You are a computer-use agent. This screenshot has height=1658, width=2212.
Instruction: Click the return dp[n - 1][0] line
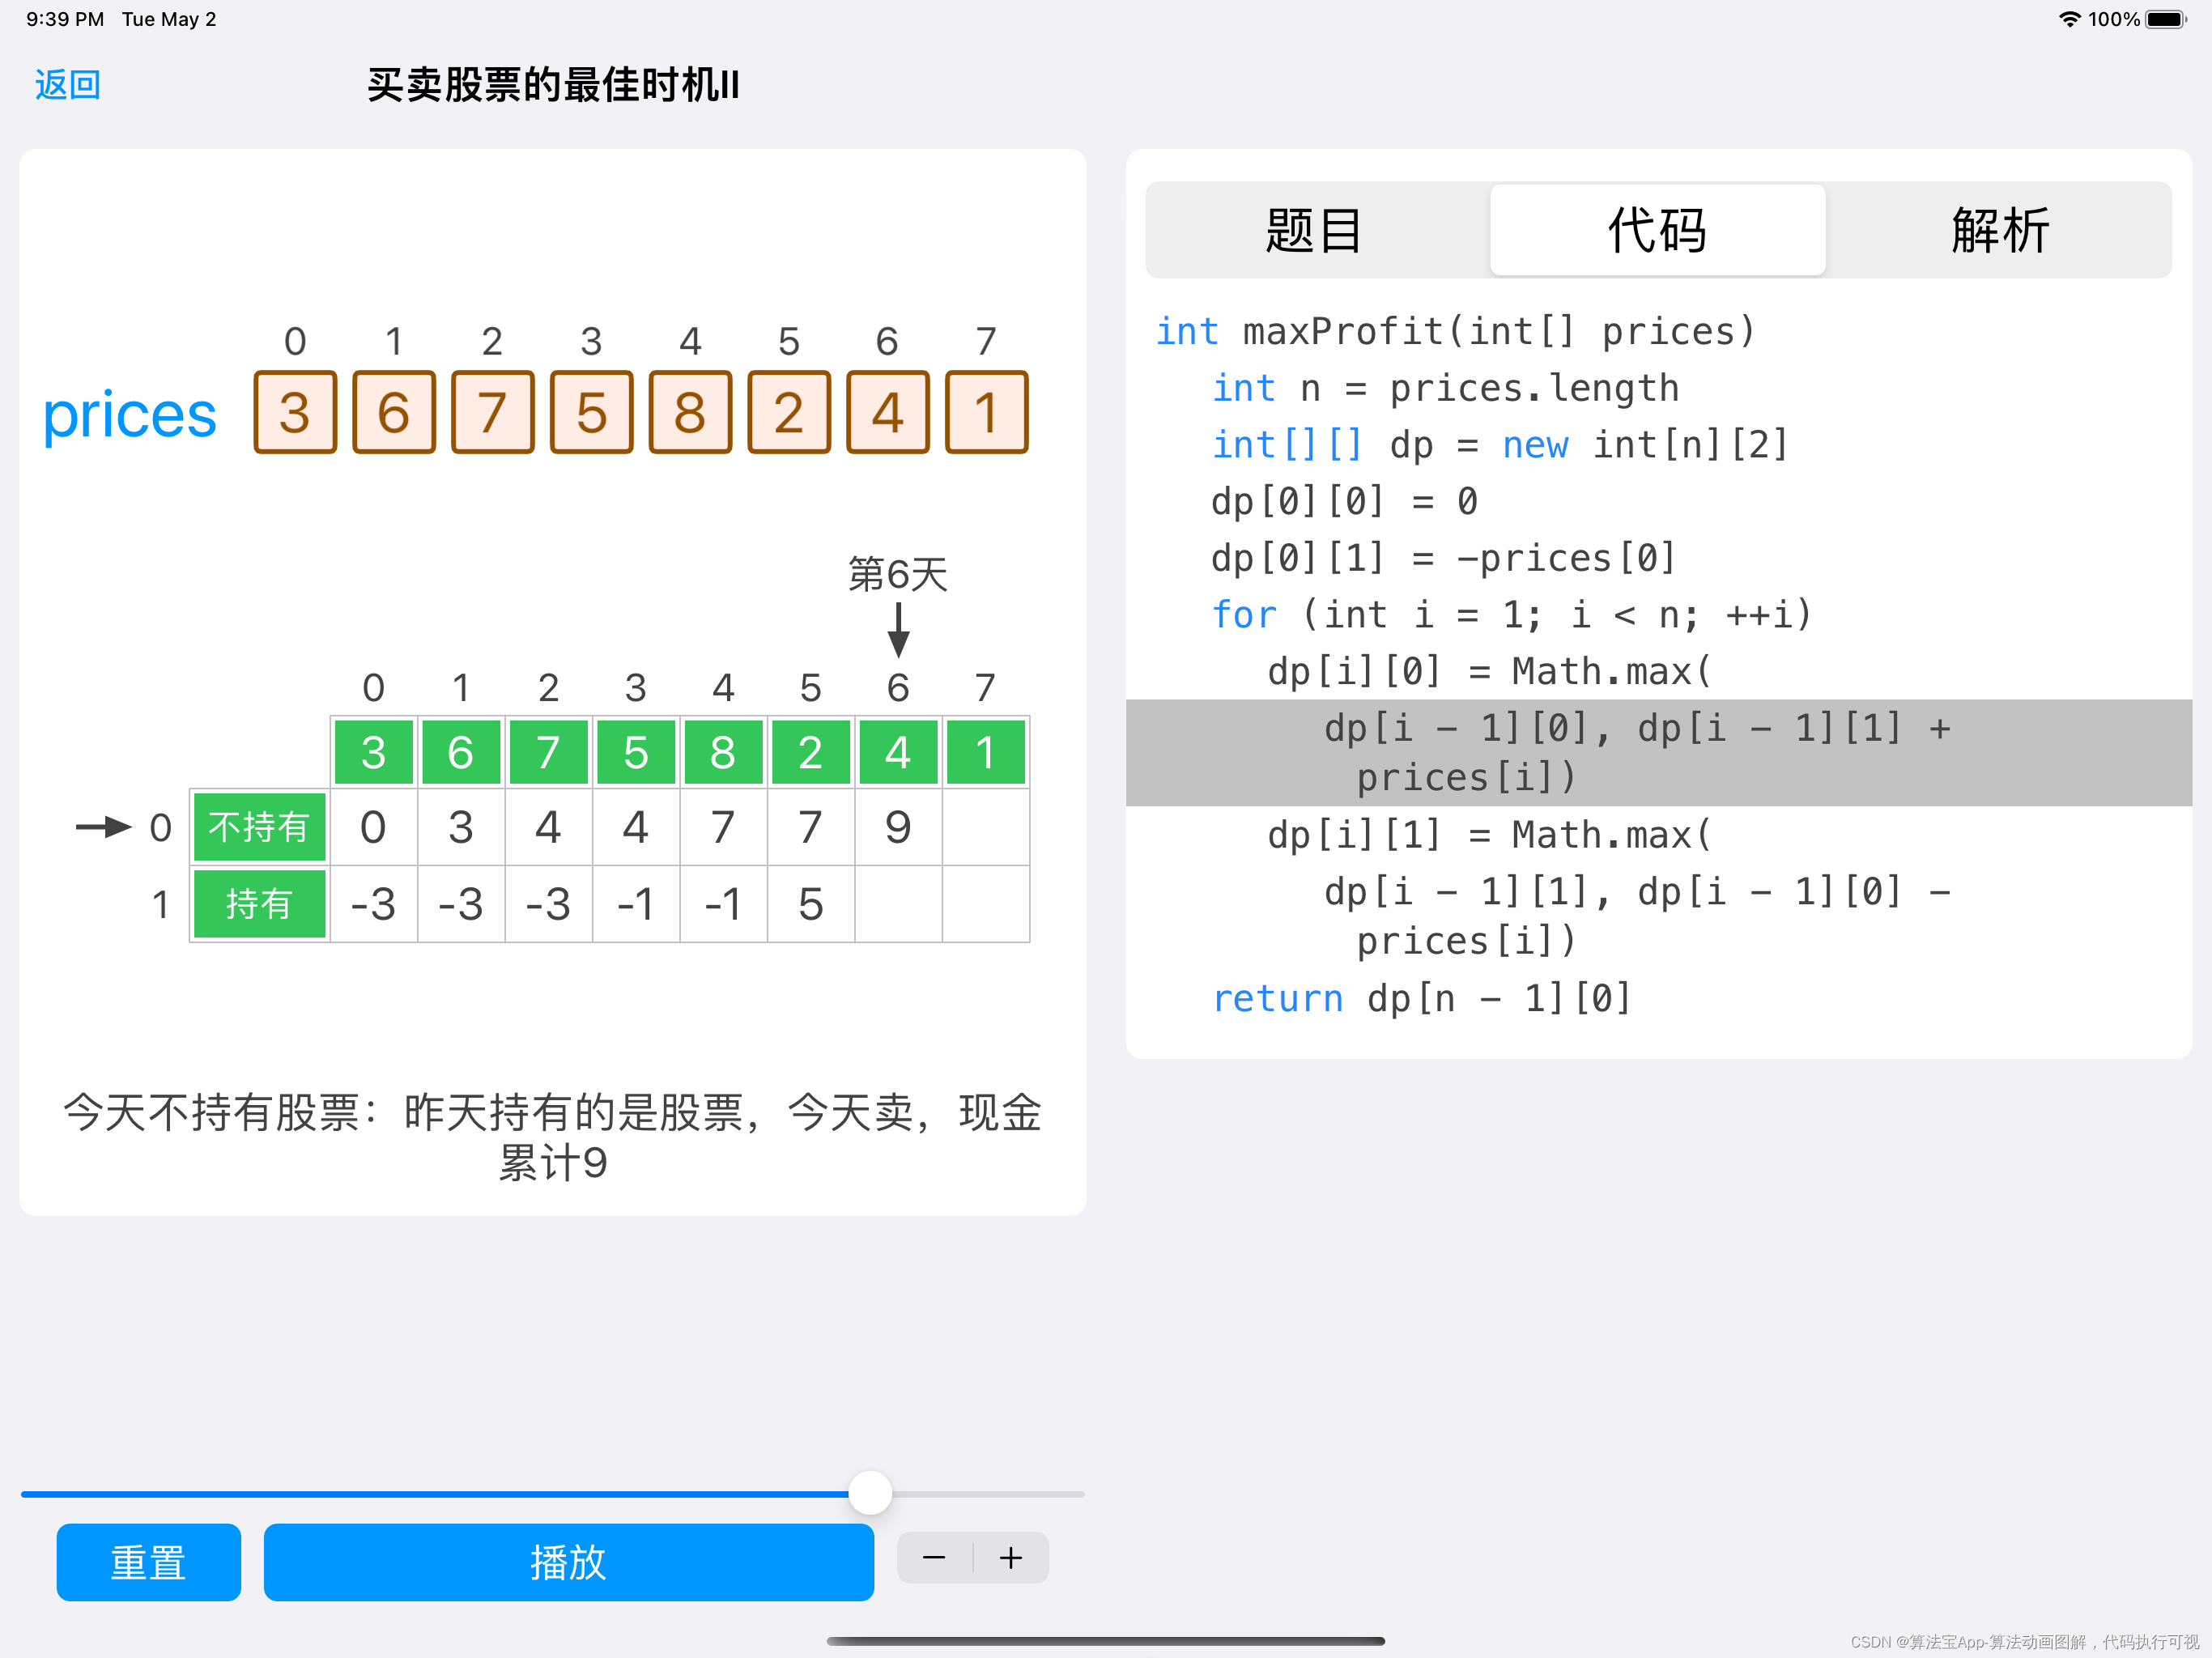[1421, 998]
